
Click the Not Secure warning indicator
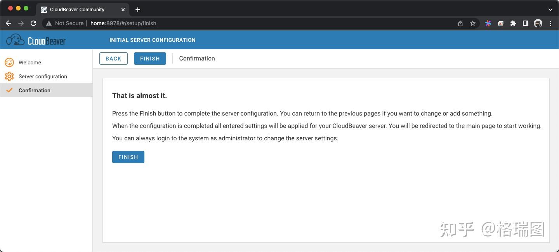pos(65,23)
